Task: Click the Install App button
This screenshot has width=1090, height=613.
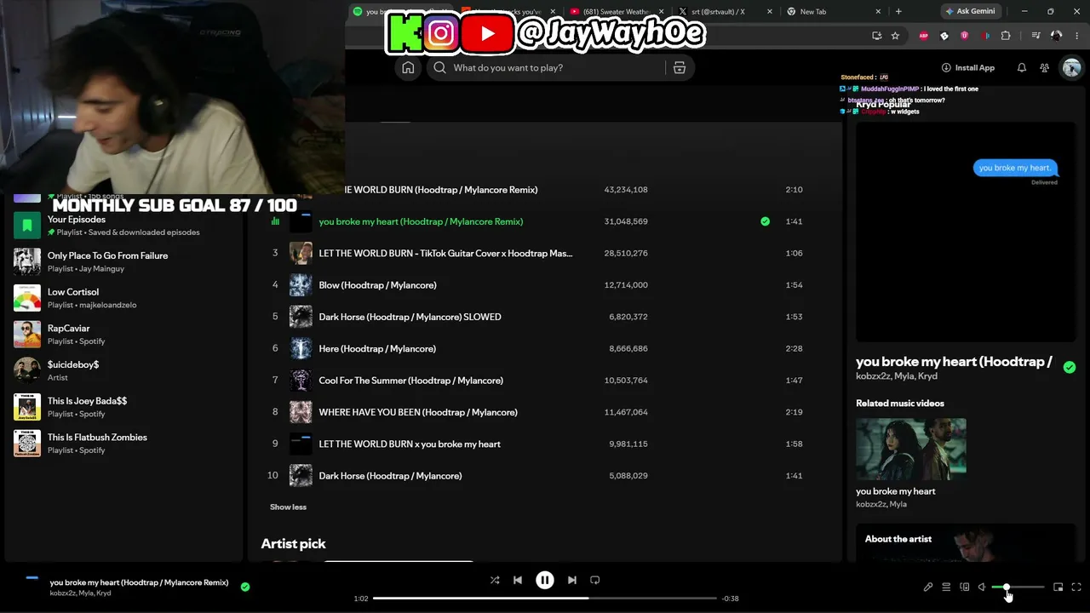Action: click(x=968, y=68)
